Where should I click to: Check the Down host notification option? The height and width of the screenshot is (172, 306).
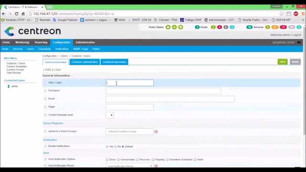point(107,160)
